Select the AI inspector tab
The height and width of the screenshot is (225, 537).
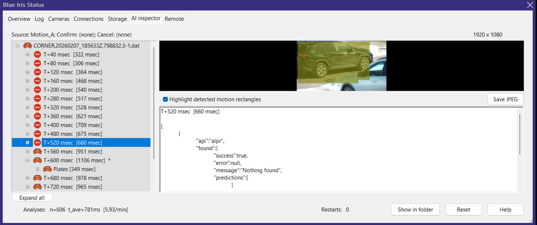click(146, 18)
